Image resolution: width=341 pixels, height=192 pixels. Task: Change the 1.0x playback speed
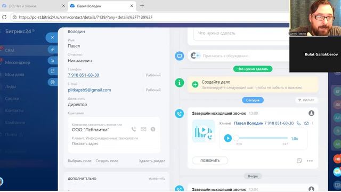(x=295, y=139)
